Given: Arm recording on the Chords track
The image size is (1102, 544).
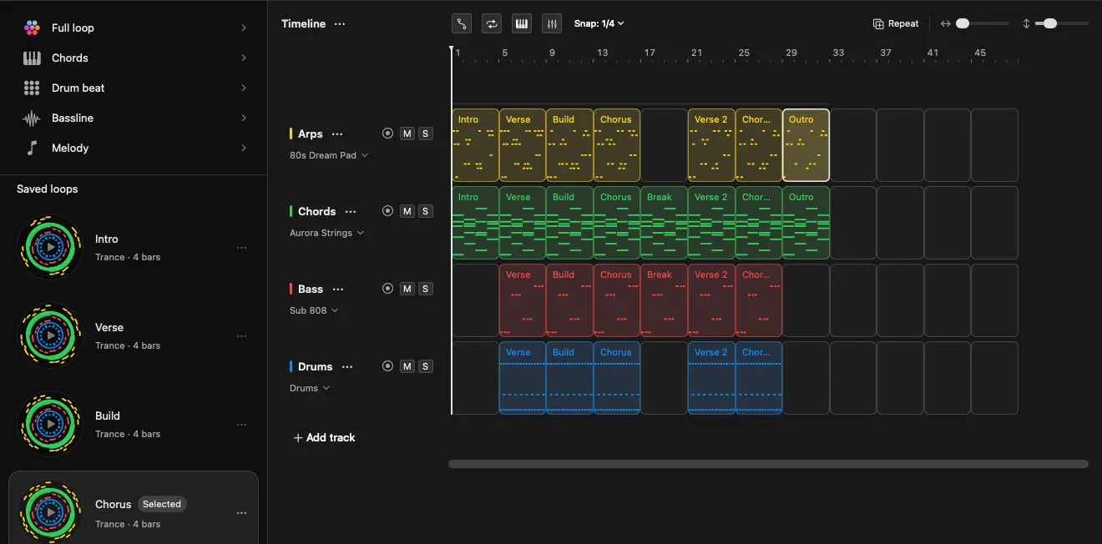Looking at the screenshot, I should (387, 211).
